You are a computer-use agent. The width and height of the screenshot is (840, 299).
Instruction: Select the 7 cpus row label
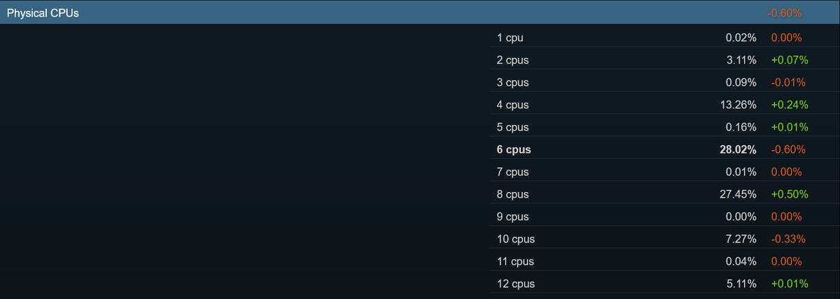(512, 172)
